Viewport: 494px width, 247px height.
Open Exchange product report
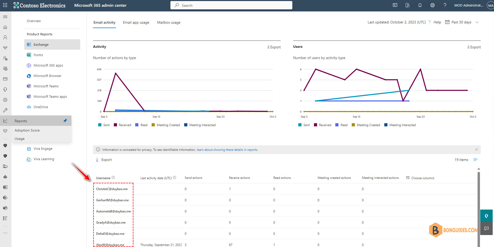coord(52,44)
